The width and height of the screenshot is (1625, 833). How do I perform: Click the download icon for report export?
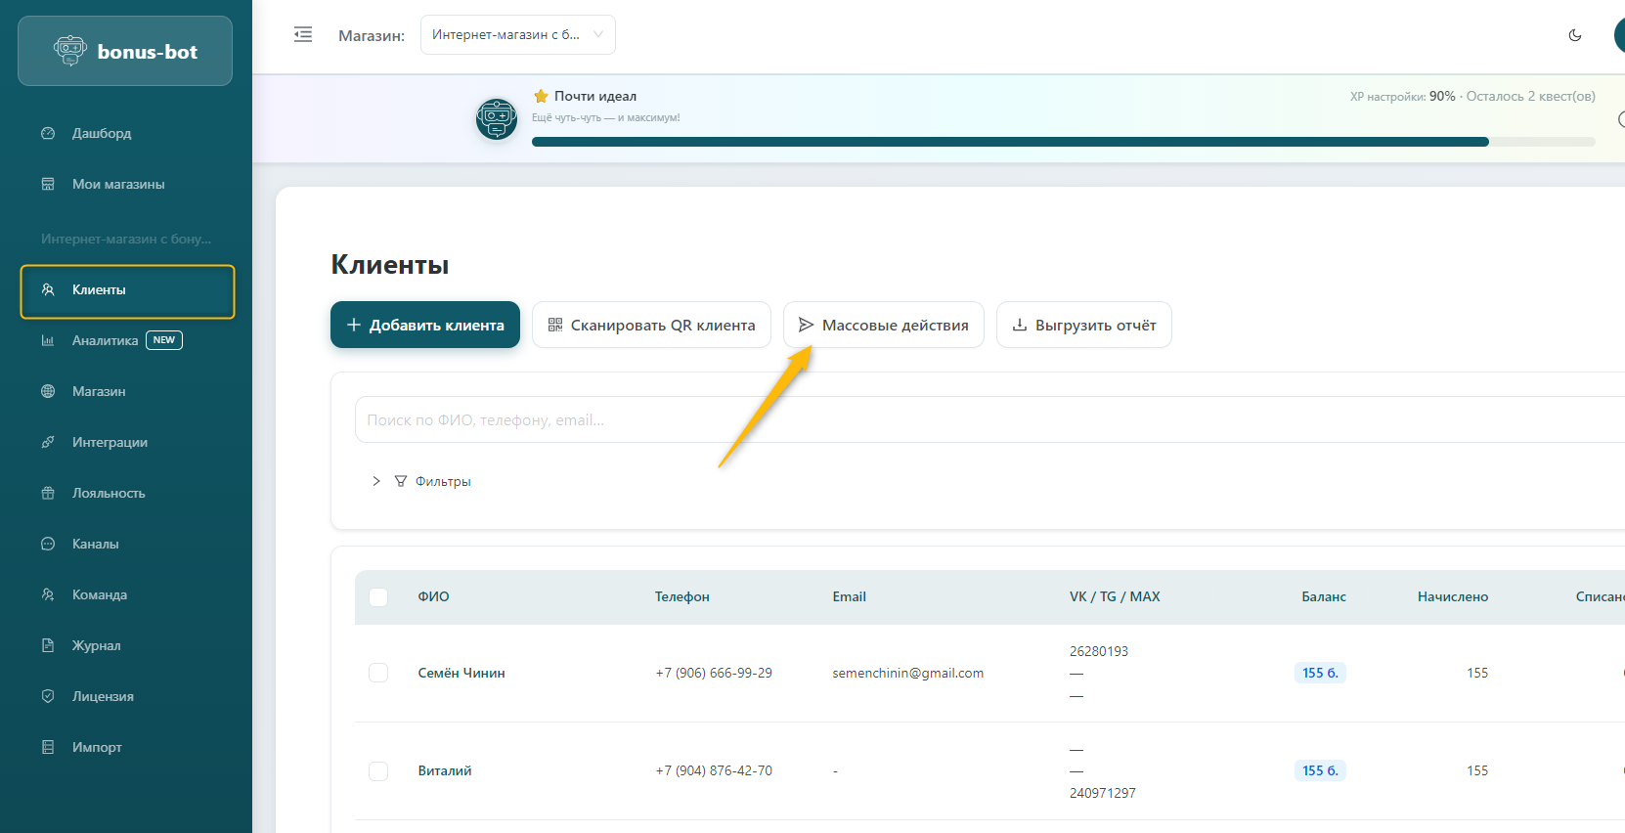(x=1019, y=325)
